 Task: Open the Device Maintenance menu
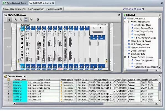click(14, 9)
